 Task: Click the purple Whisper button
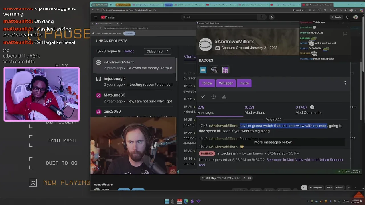[x=226, y=83]
